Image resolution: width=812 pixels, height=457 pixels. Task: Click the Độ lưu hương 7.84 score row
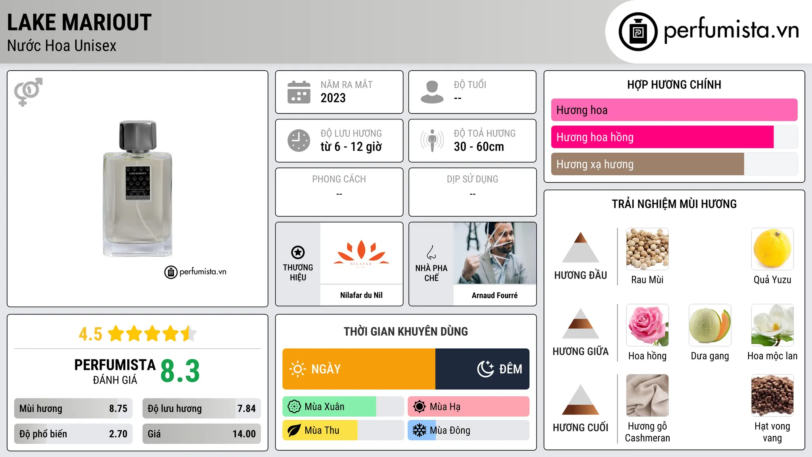click(202, 409)
